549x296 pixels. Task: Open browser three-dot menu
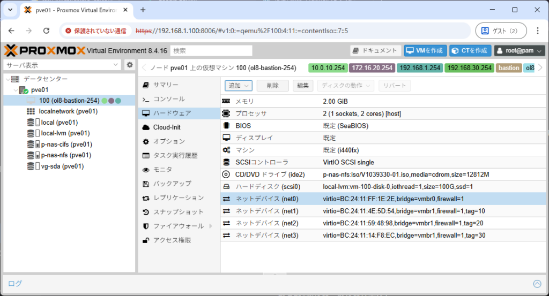pos(537,31)
